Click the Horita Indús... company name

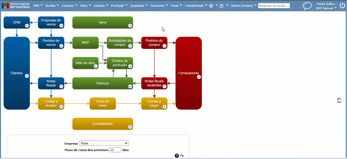(x=326, y=4)
